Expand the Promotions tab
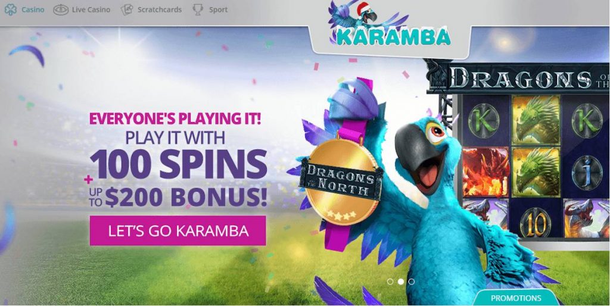 [516, 298]
